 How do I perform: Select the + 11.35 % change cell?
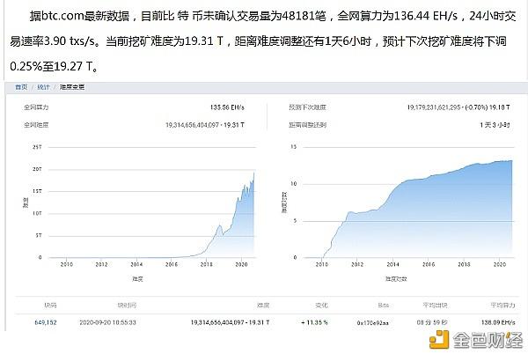click(314, 322)
